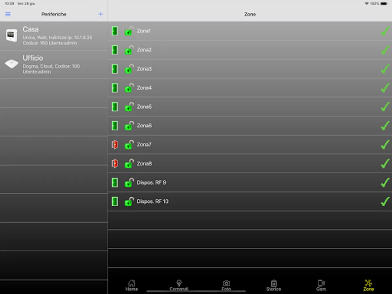Click the green door icon for Zona1
This screenshot has height=294, width=392.
tap(115, 31)
